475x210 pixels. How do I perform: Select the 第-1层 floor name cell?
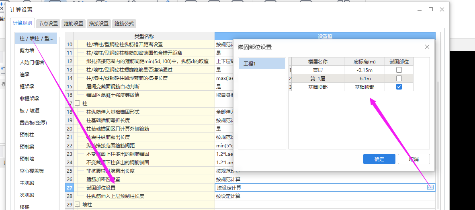318,78
